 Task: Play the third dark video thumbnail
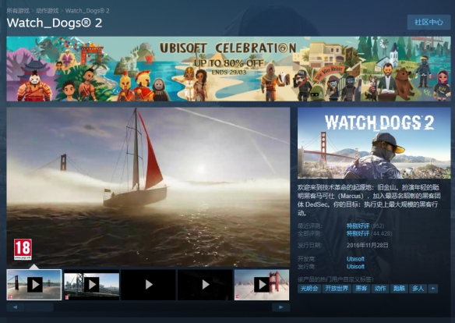tap(148, 285)
